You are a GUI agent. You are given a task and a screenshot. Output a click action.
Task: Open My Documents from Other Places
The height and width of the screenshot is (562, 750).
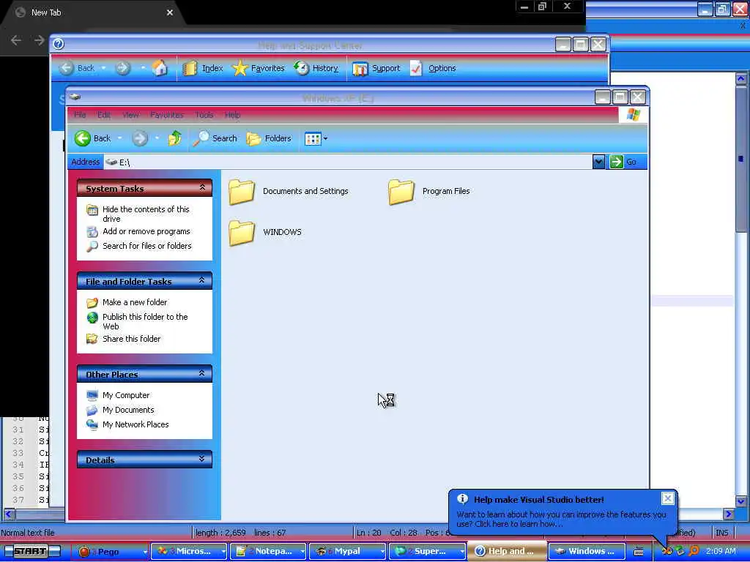tap(128, 410)
